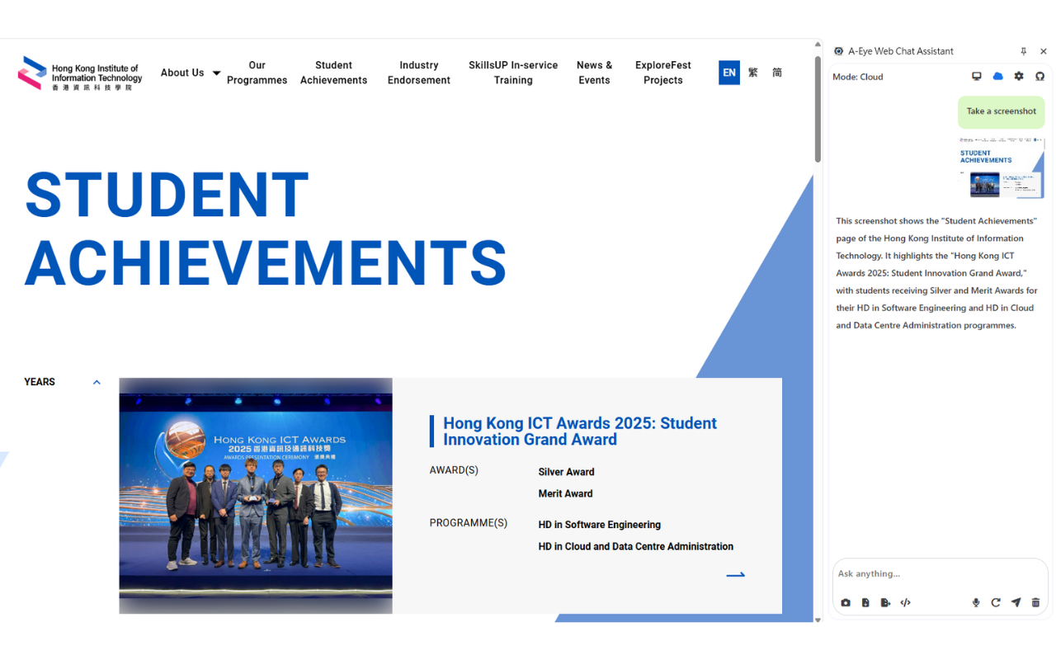Viewport: 1056px width, 660px height.
Task: Open the GitHub icon in chat header
Action: 1039,77
